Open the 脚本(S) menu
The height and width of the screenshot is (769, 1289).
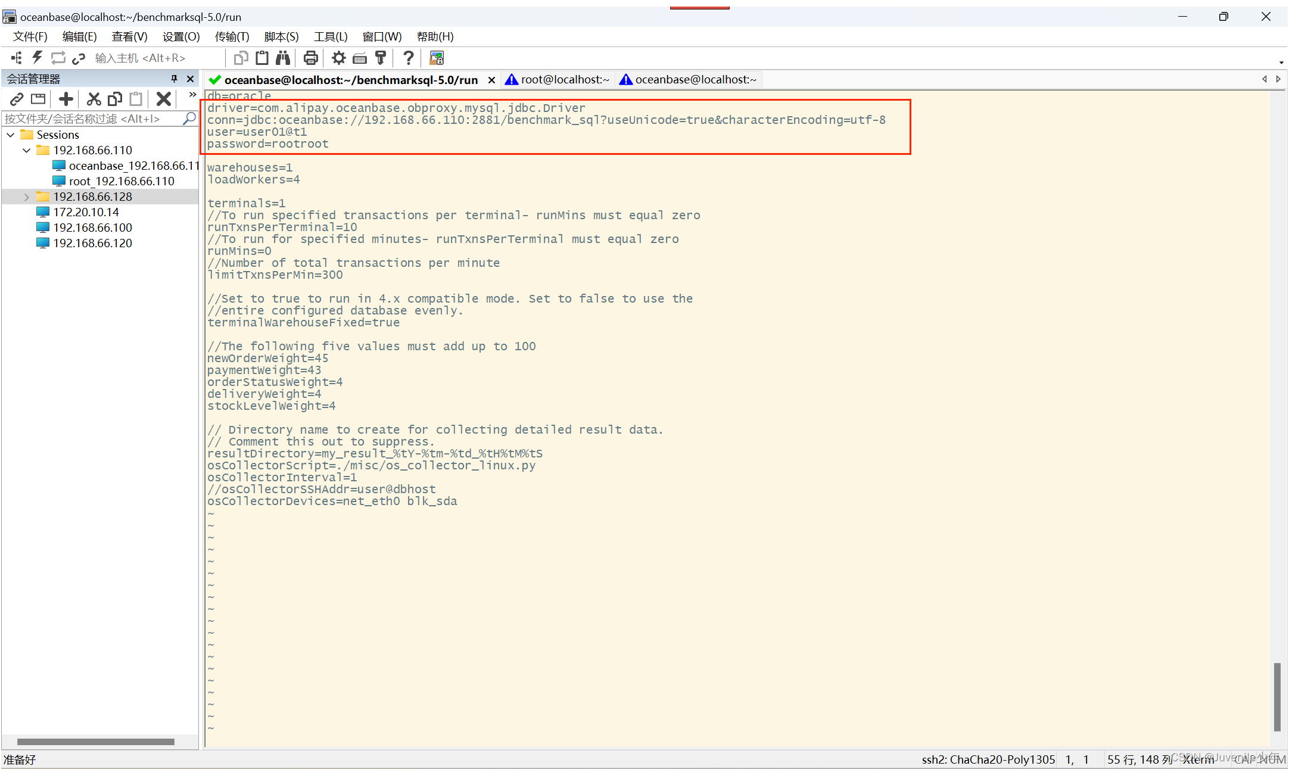281,37
